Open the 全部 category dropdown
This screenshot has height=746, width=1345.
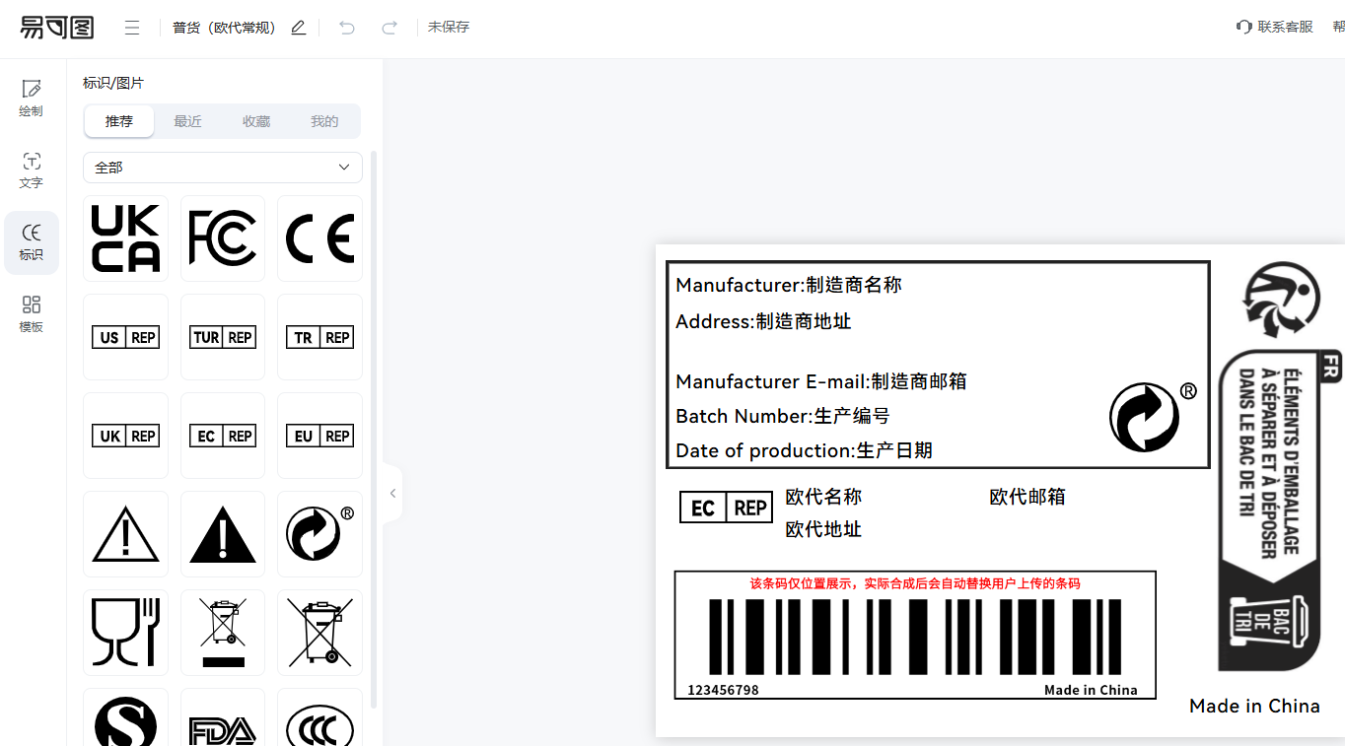pyautogui.click(x=223, y=168)
